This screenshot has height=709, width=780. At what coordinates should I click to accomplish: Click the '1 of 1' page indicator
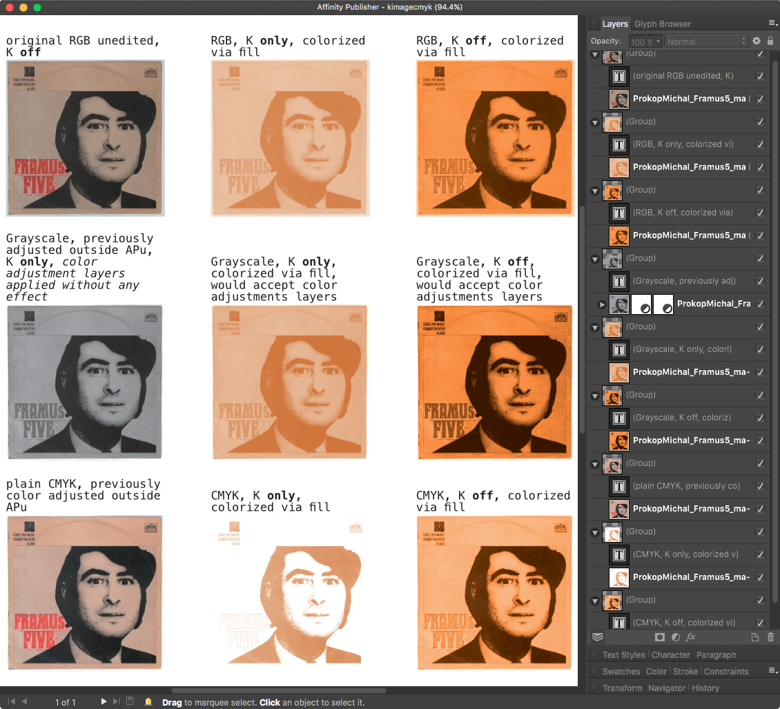pyautogui.click(x=65, y=702)
